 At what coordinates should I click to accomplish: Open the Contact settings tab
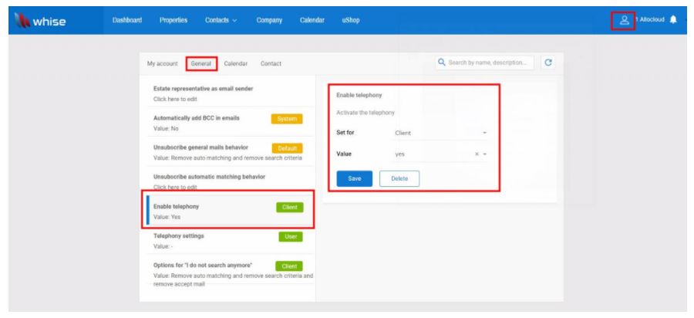coord(271,63)
